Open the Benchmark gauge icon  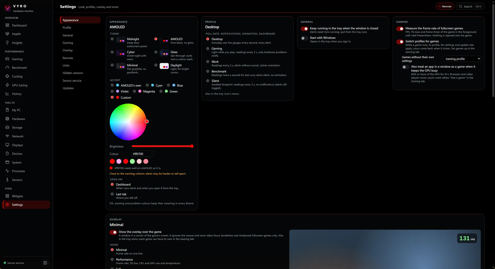pos(7,68)
